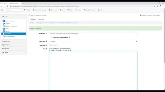Open Меню управления sidebar icon
Viewport: 165px width, 92px height.
4,21
